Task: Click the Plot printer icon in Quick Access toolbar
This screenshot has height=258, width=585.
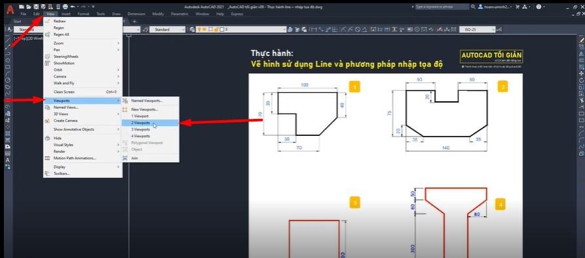Action: (66, 7)
